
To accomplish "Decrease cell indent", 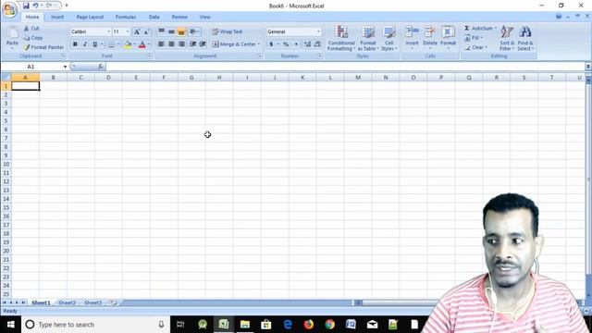I will 193,44.
